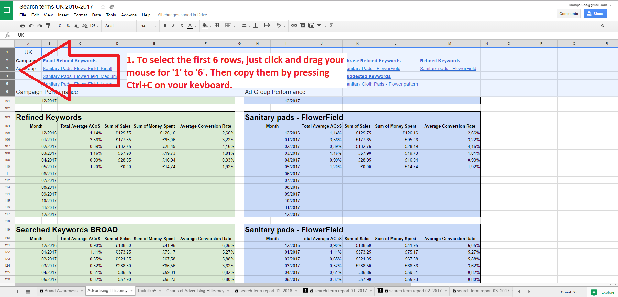Click the formula bar input field
The height and width of the screenshot is (297, 618).
coord(291,35)
